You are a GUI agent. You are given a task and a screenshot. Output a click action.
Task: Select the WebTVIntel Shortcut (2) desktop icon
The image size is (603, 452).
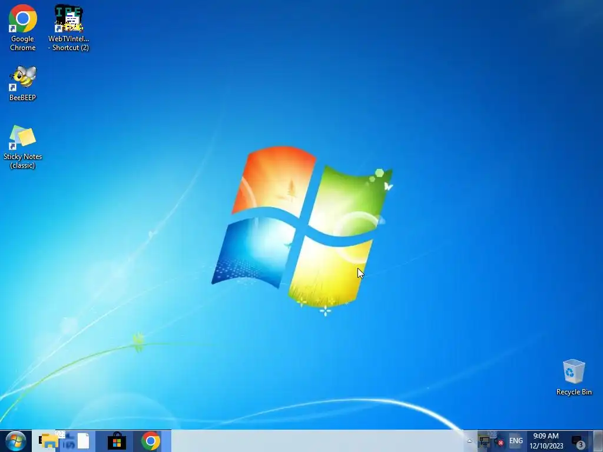click(68, 28)
